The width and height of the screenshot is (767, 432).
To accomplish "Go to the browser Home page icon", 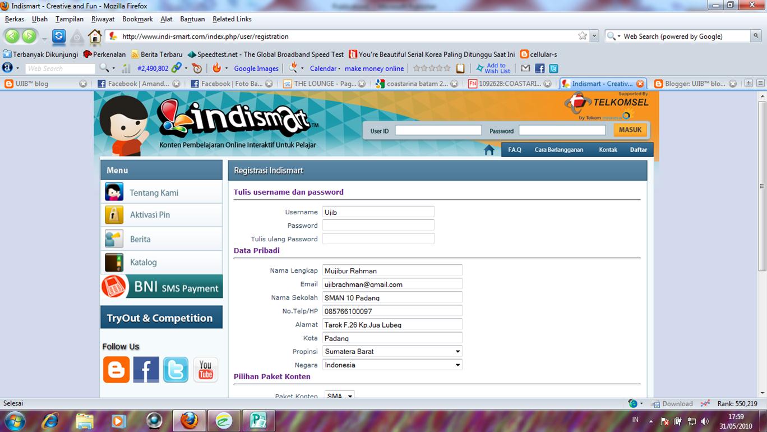I will 95,36.
